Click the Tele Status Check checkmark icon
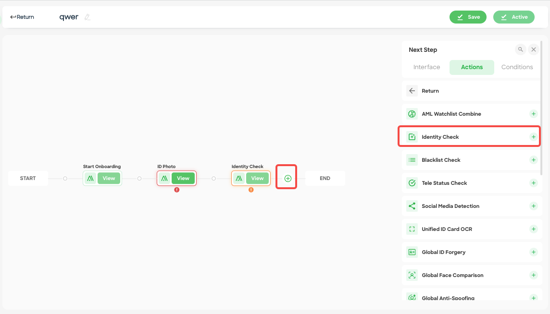 pos(412,183)
